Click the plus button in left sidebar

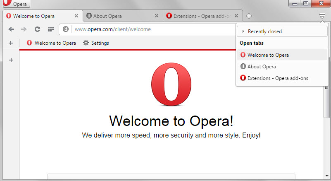pos(11,60)
